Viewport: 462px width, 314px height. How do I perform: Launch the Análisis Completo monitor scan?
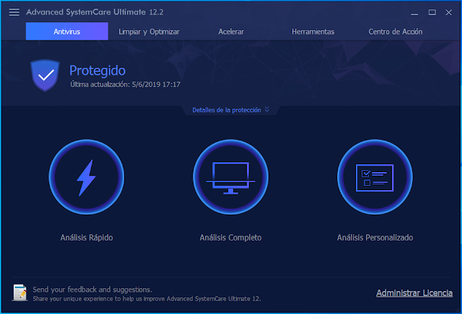coord(231,177)
